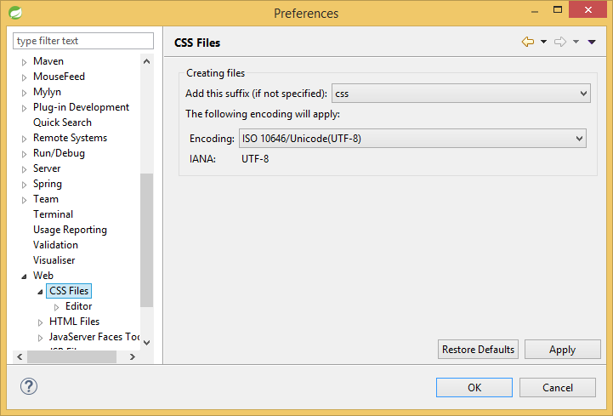Click the back navigation arrow icon

(528, 42)
